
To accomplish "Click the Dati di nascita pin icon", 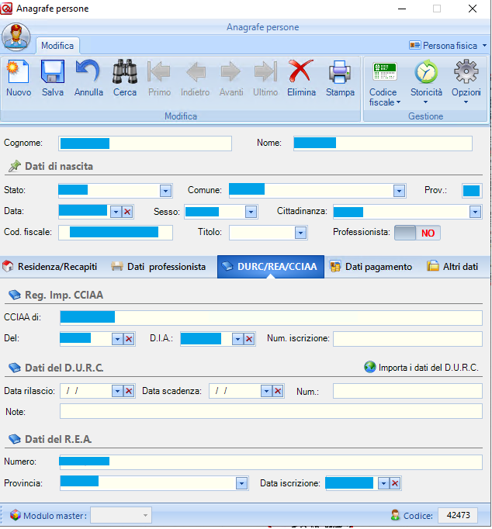I will click(15, 166).
